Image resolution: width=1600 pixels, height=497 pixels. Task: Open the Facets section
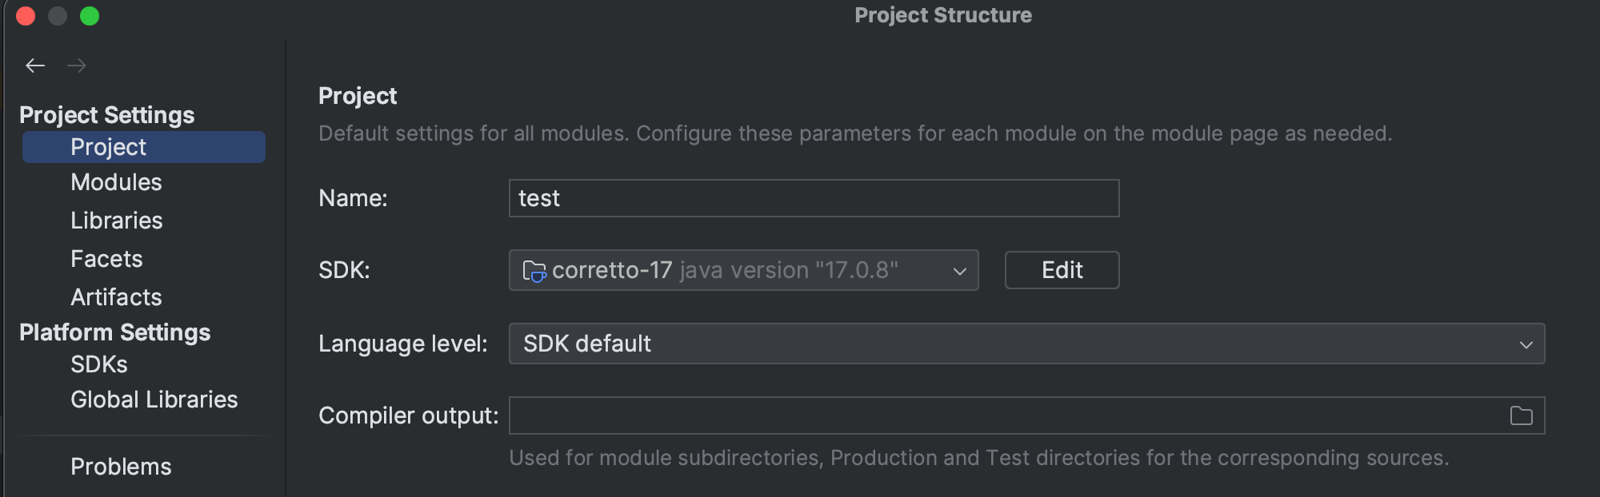click(106, 259)
